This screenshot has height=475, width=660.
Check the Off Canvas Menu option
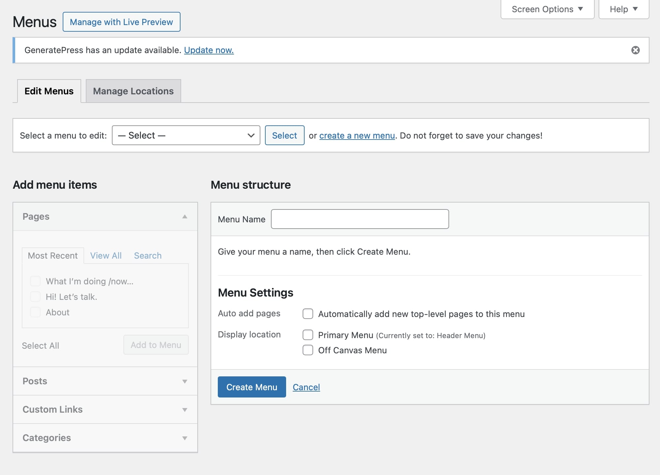pyautogui.click(x=308, y=350)
